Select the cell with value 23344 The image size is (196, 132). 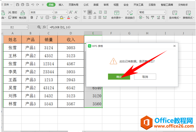pyautogui.click(x=49, y=72)
